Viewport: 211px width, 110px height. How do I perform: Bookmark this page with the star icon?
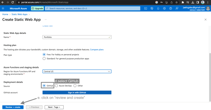pyautogui.click(x=176, y=2)
